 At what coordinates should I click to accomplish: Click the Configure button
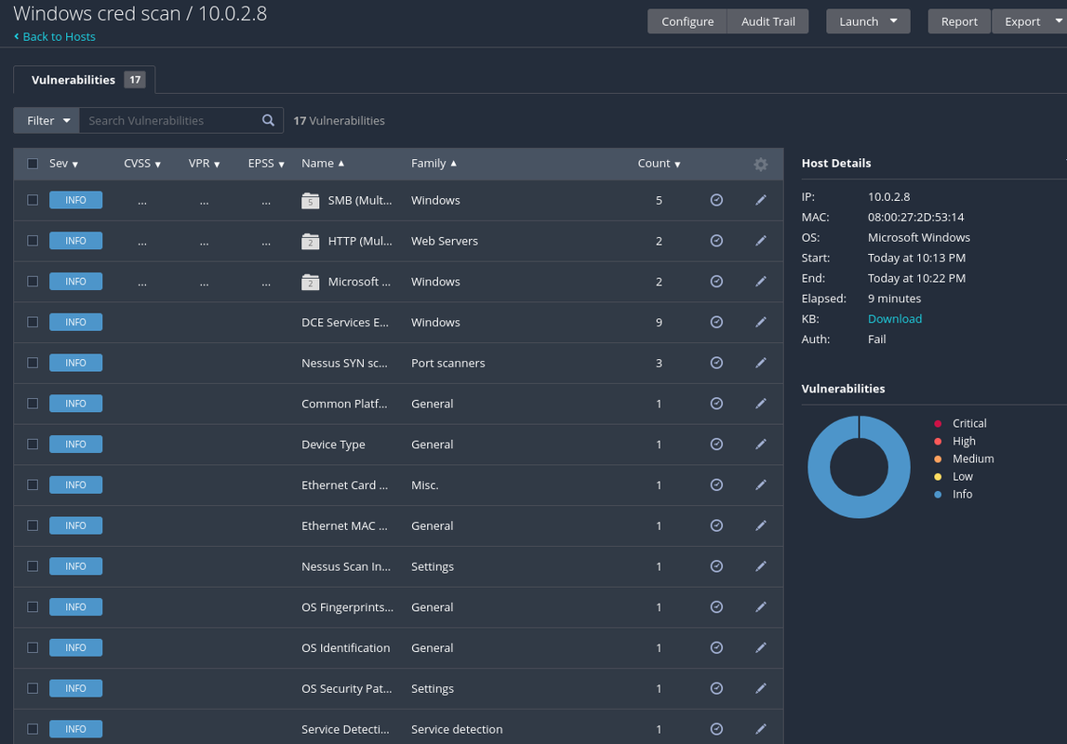click(687, 21)
